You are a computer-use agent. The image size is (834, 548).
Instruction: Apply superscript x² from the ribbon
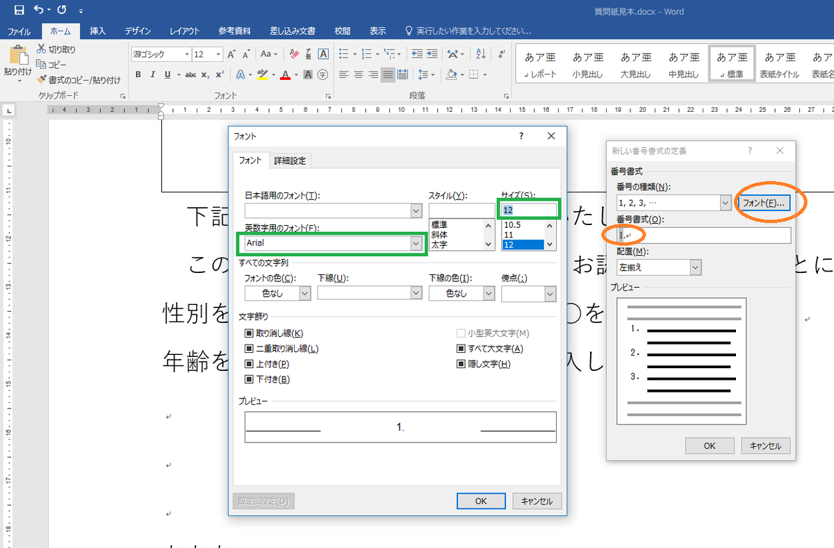click(220, 74)
